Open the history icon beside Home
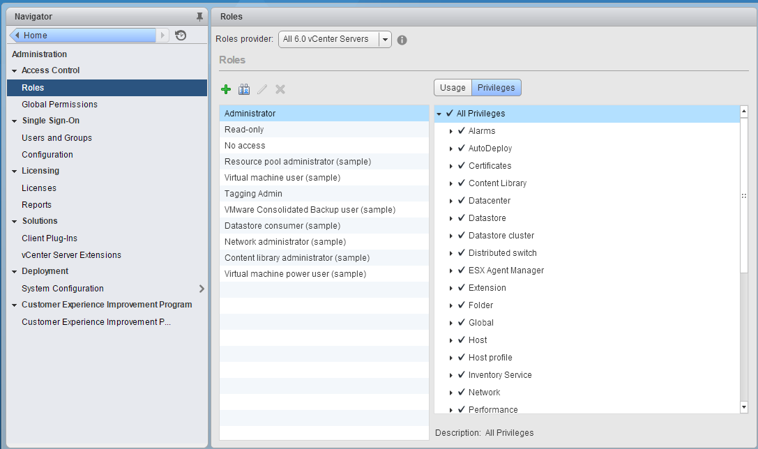 [x=181, y=36]
